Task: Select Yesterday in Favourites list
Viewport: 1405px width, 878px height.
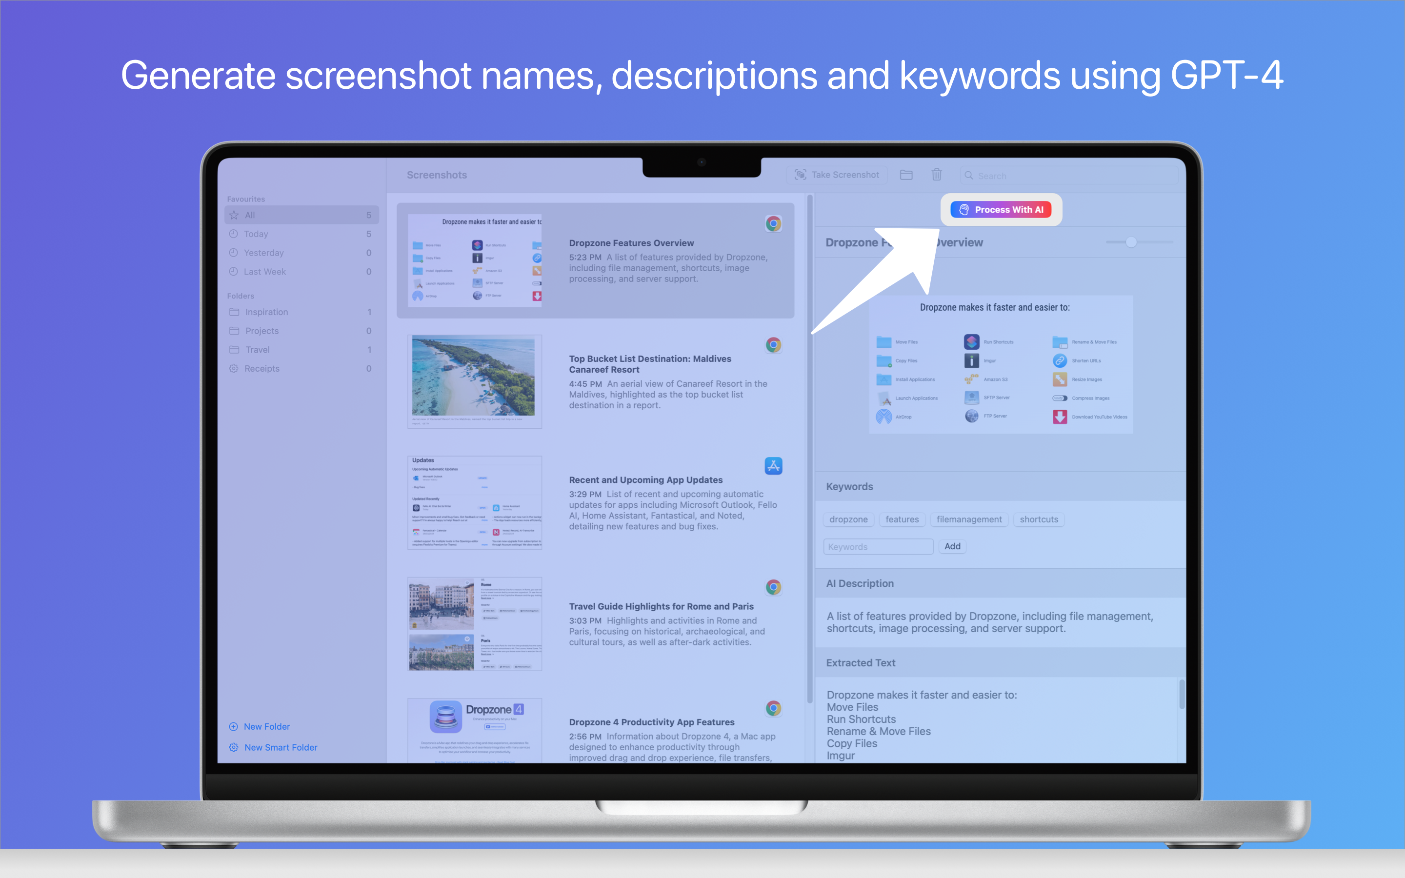Action: (263, 253)
